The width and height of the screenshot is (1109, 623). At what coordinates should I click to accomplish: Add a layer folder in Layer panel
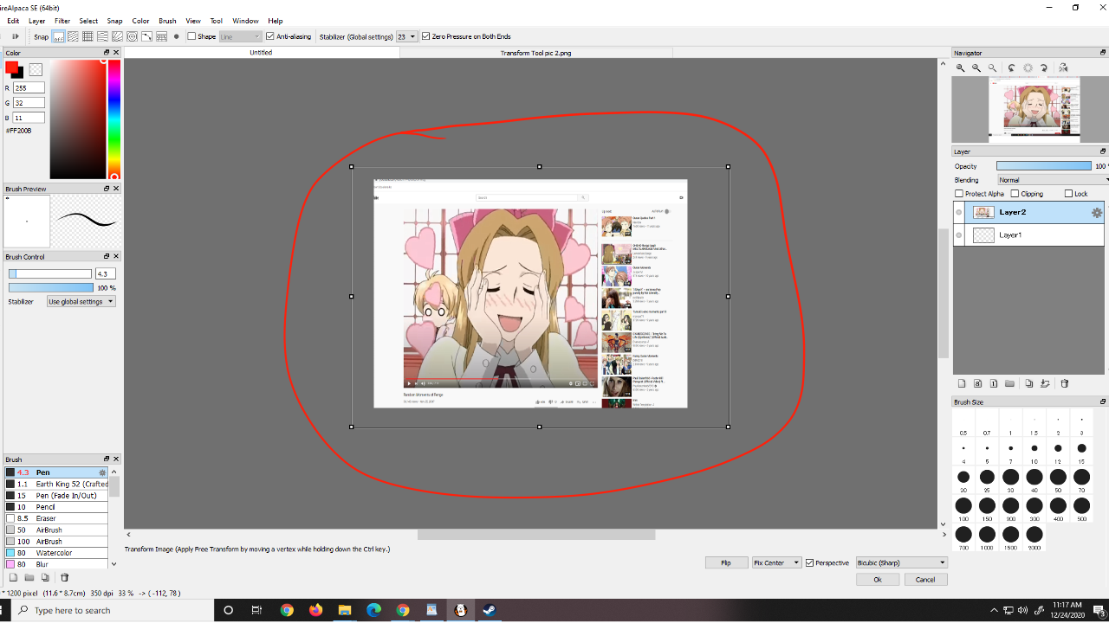click(1009, 383)
